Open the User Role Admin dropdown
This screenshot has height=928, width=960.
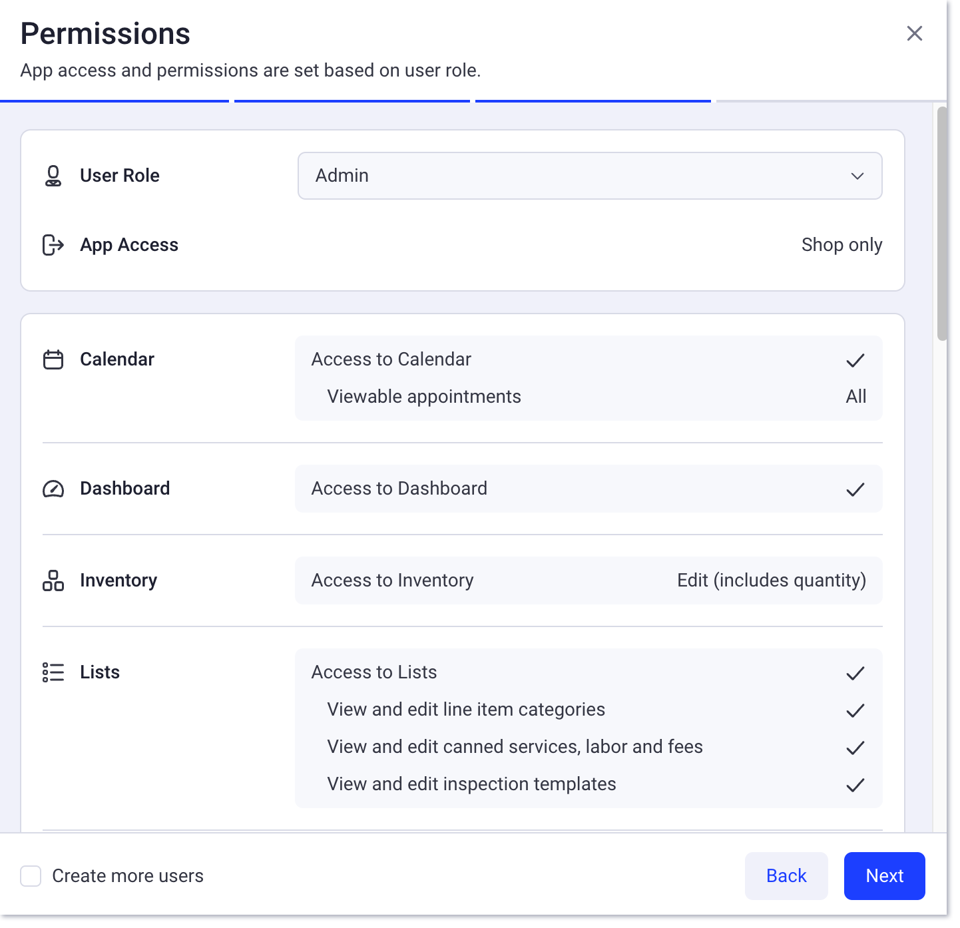[589, 176]
